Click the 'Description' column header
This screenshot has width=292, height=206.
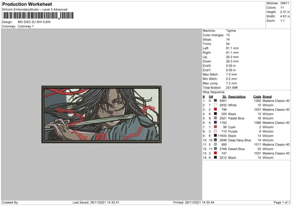tap(237, 97)
